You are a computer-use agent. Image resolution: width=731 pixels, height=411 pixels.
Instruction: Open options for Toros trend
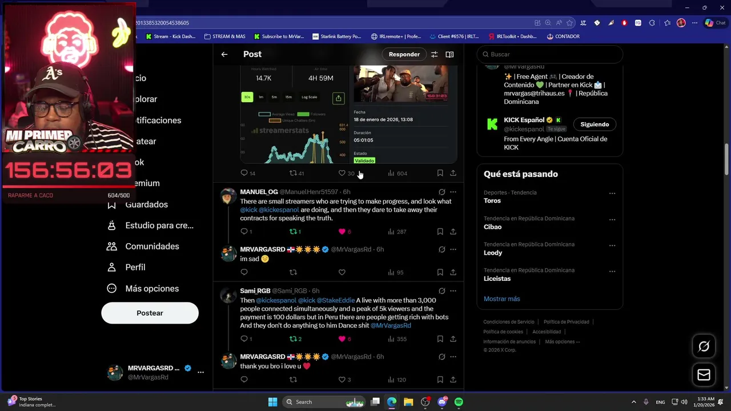coord(612,193)
